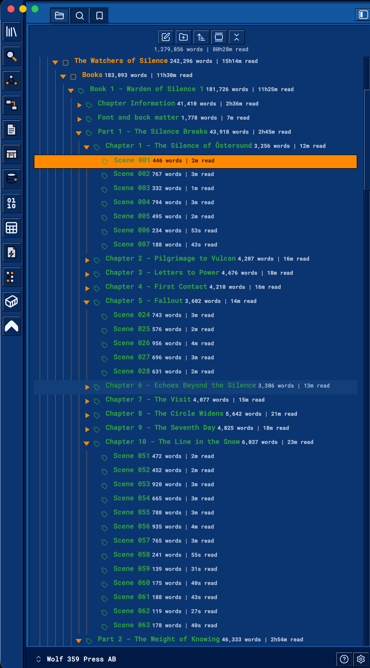Open the branching dots sidebar tool
This screenshot has width=370, height=668.
pyautogui.click(x=11, y=277)
